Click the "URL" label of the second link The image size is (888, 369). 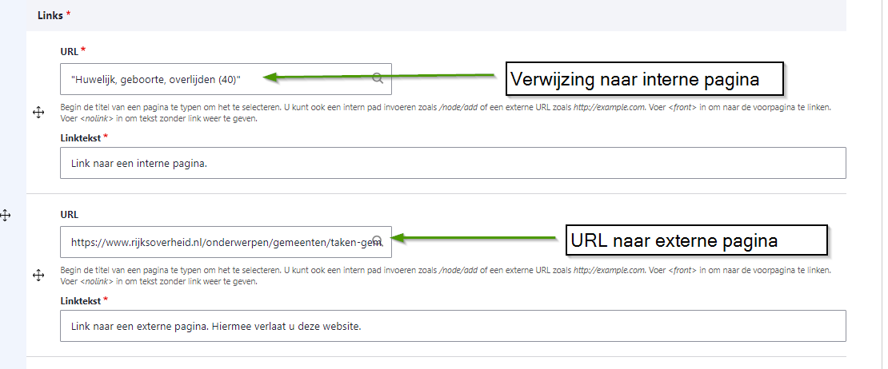click(69, 214)
